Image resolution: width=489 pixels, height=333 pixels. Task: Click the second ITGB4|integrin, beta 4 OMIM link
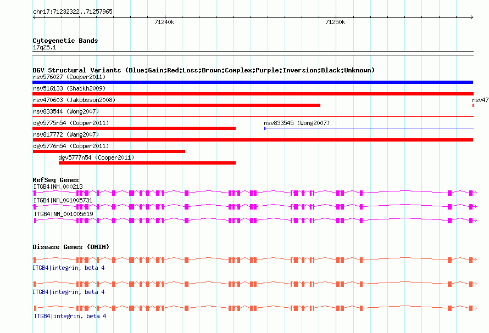coord(69,292)
